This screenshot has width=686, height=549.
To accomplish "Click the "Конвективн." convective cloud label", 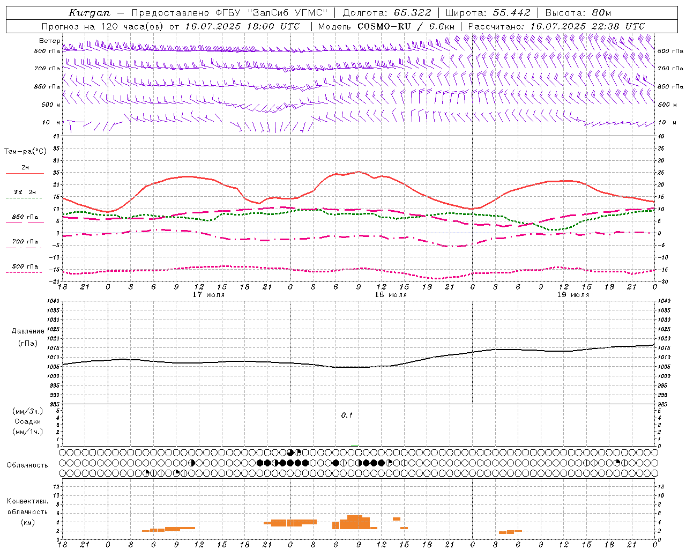I will (x=28, y=501).
